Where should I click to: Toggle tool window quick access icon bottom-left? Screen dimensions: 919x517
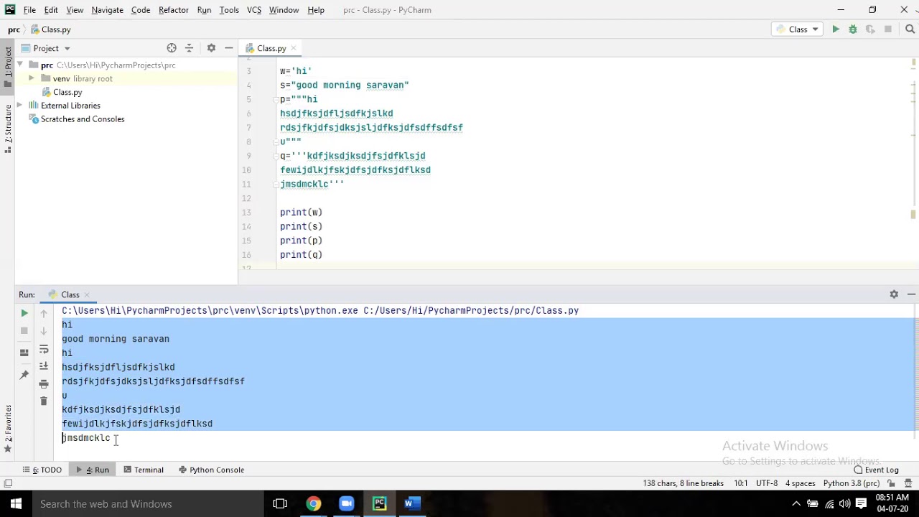[x=8, y=483]
